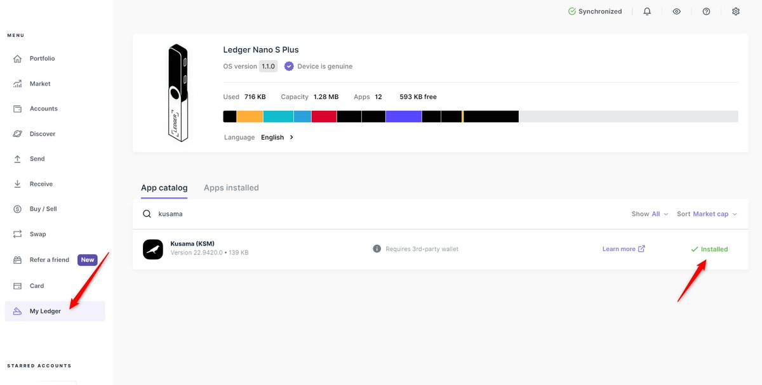
Task: Click the info icon beside Requires 3rd-party wallet
Action: 377,249
